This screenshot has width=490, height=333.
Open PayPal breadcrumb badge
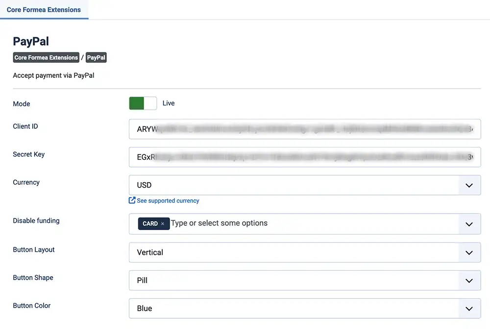click(96, 57)
